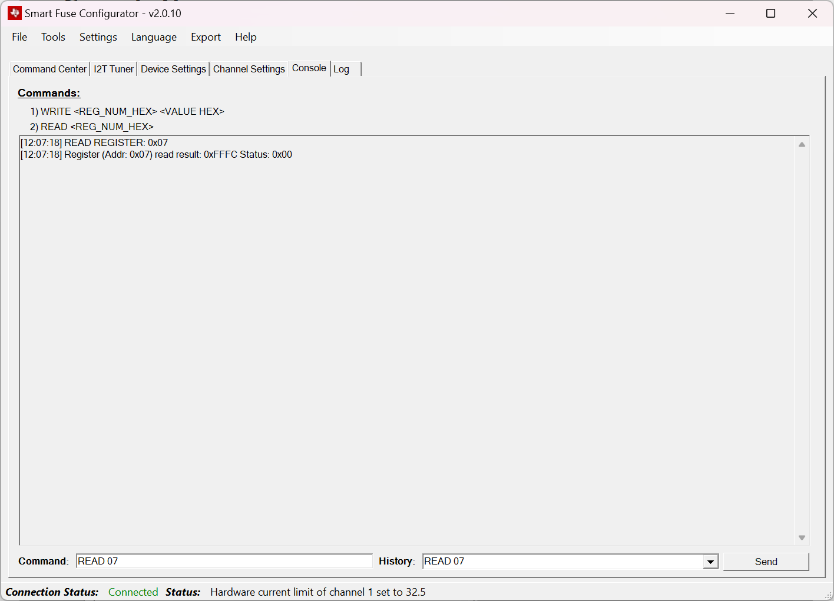Image resolution: width=834 pixels, height=601 pixels.
Task: Select the Console tab
Action: [309, 68]
